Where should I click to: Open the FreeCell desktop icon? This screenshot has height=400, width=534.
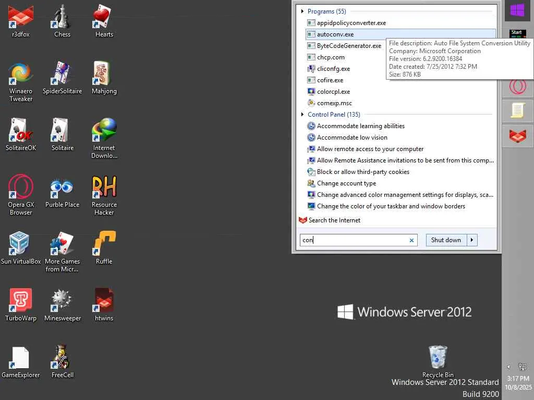(63, 362)
